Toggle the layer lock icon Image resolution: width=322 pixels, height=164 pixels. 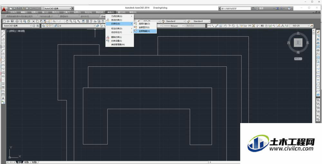pyautogui.click(x=55, y=26)
